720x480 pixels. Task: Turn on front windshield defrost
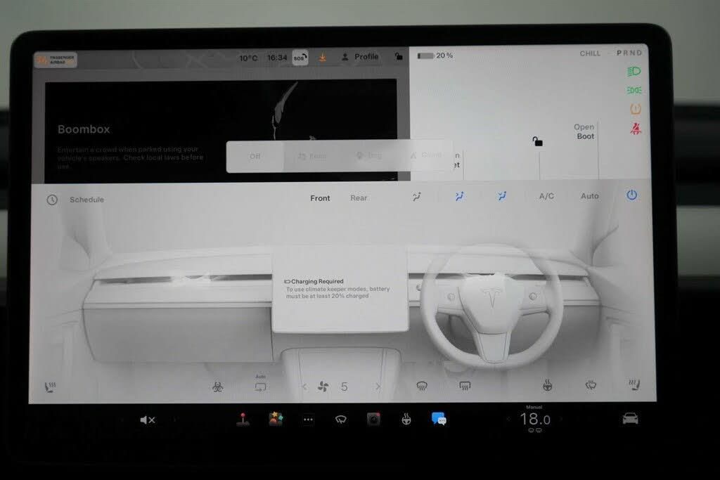422,386
